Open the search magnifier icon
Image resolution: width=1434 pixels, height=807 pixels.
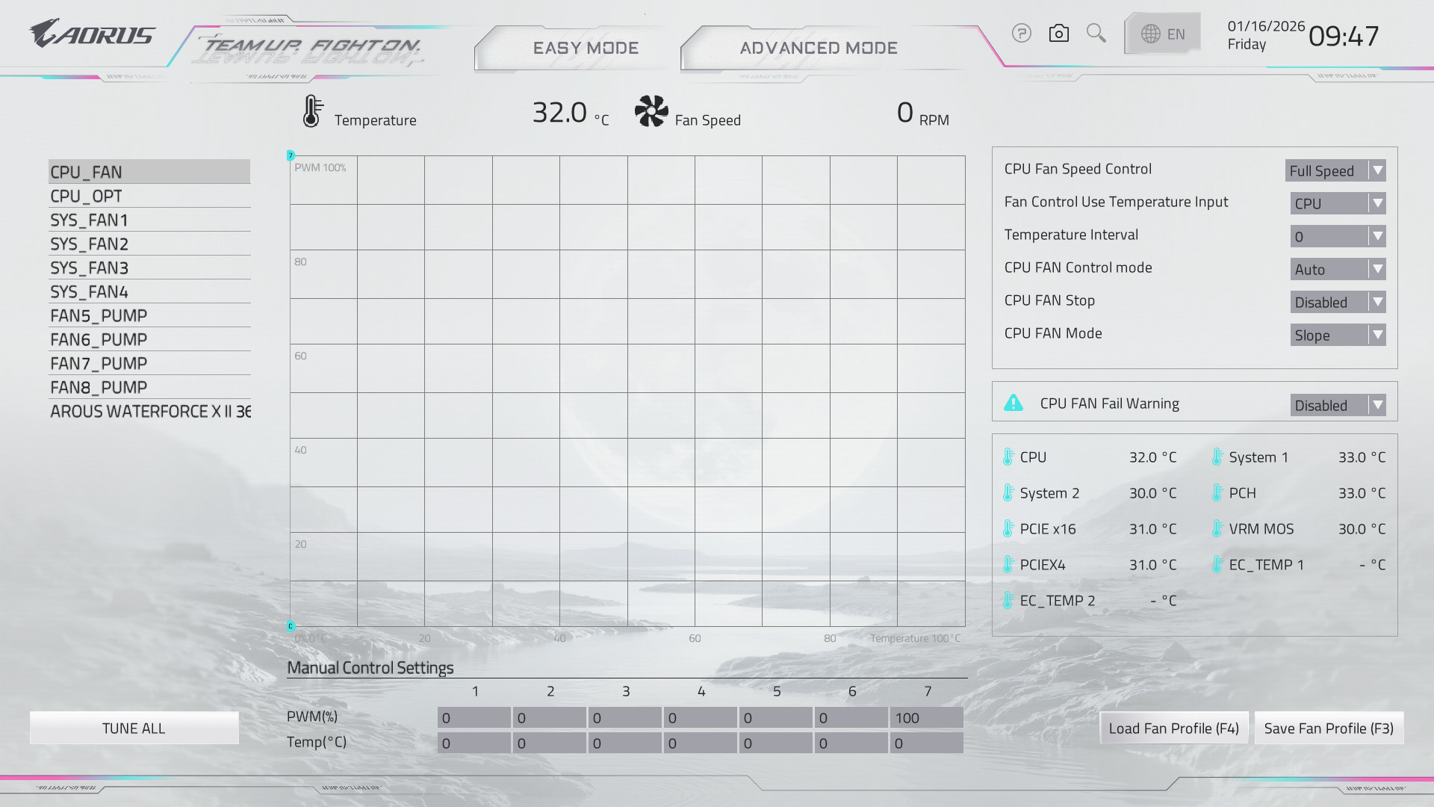pos(1096,33)
